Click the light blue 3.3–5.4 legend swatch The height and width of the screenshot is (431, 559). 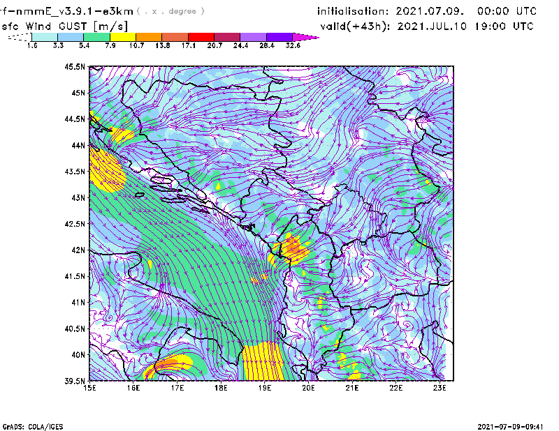[x=71, y=37]
